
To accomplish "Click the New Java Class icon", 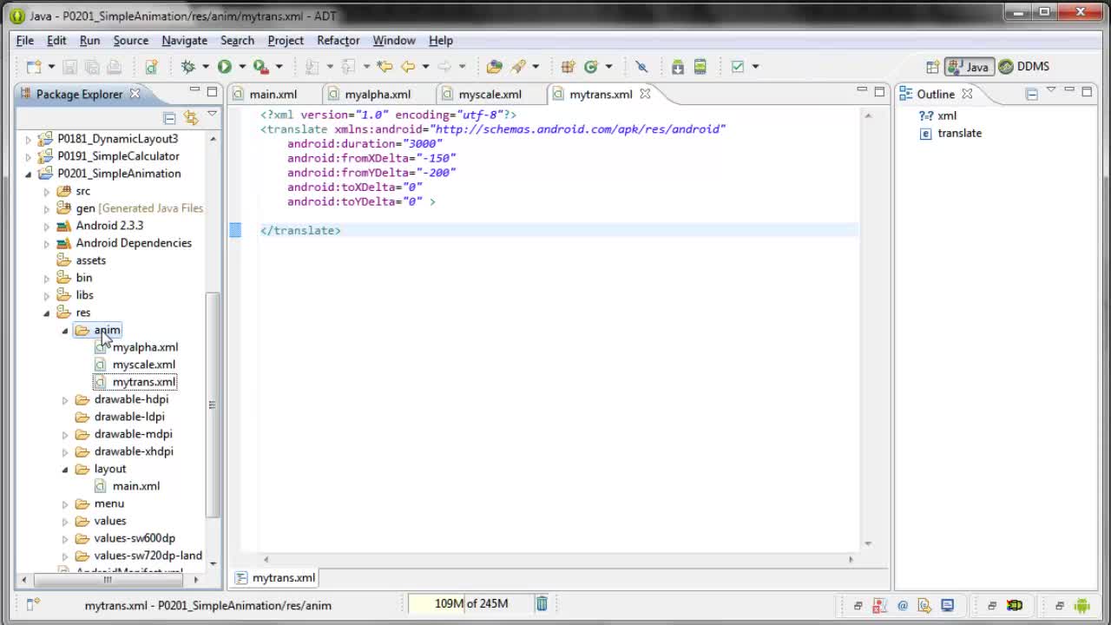I will (x=592, y=67).
